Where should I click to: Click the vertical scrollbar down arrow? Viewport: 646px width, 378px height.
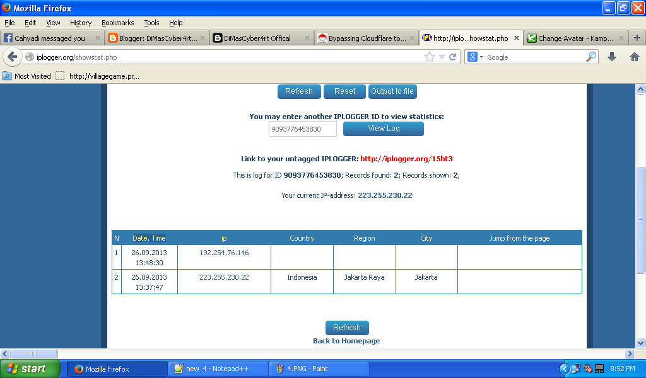click(x=640, y=343)
